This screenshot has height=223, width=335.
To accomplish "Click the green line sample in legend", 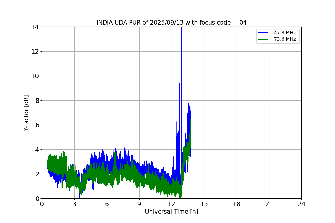I will [263, 39].
